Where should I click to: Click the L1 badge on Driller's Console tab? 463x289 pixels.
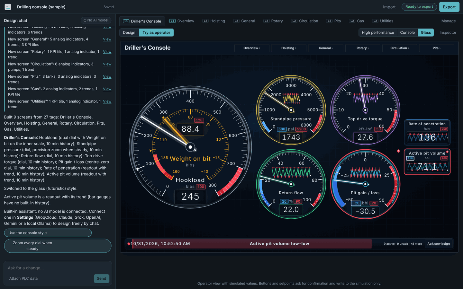[126, 21]
